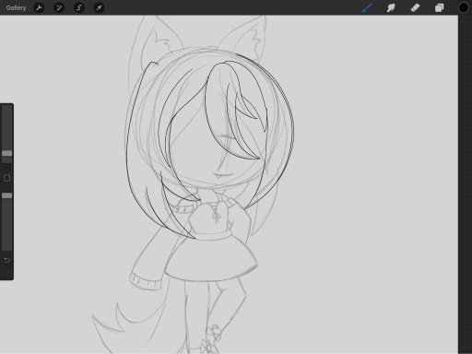Viewport: 472px width, 354px height.
Task: Select the Smudge tool
Action: tap(391, 7)
